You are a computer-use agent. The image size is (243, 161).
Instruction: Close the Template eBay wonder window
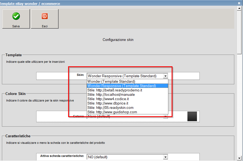pos(239,3)
